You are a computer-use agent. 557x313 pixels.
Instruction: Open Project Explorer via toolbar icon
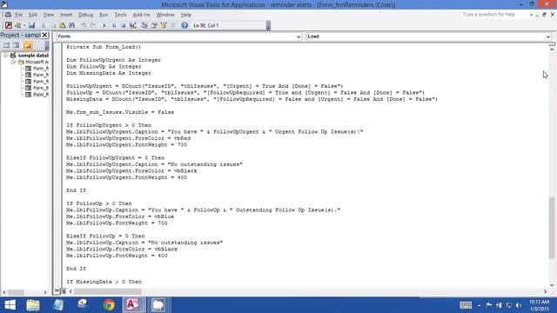144,25
